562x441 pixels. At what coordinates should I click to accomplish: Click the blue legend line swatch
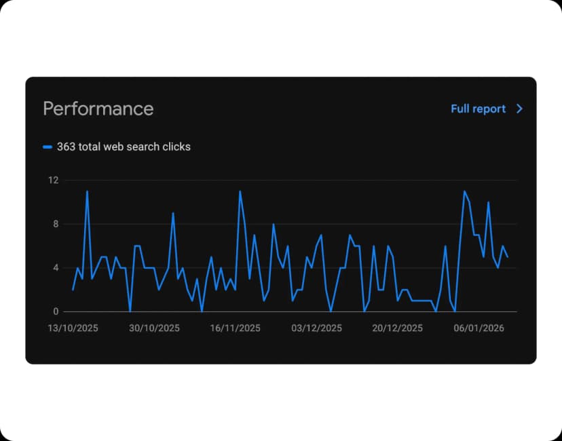[48, 147]
